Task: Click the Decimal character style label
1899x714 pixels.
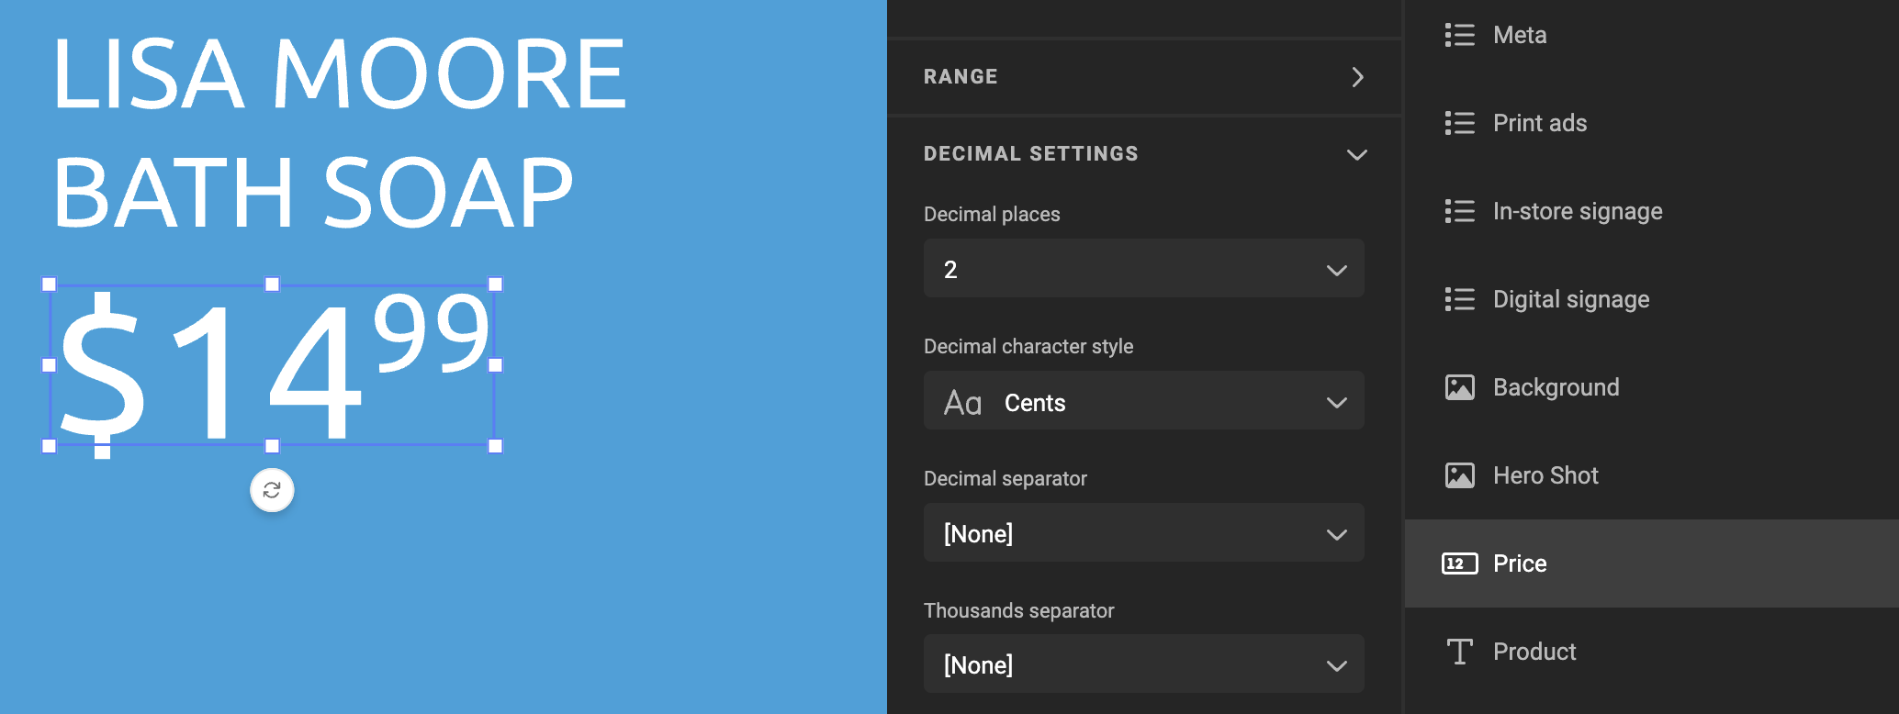Action: click(x=1028, y=346)
